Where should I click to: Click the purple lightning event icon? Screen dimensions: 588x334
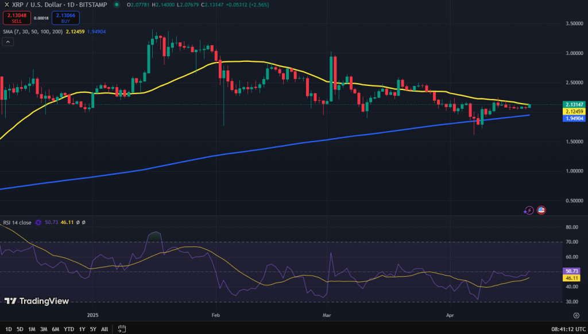click(529, 210)
